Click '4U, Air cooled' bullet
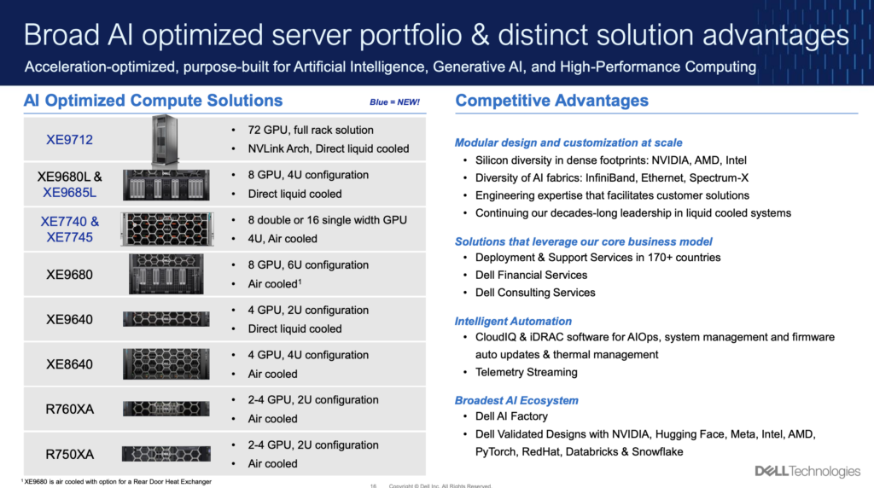Image resolution: width=874 pixels, height=488 pixels. tap(283, 238)
